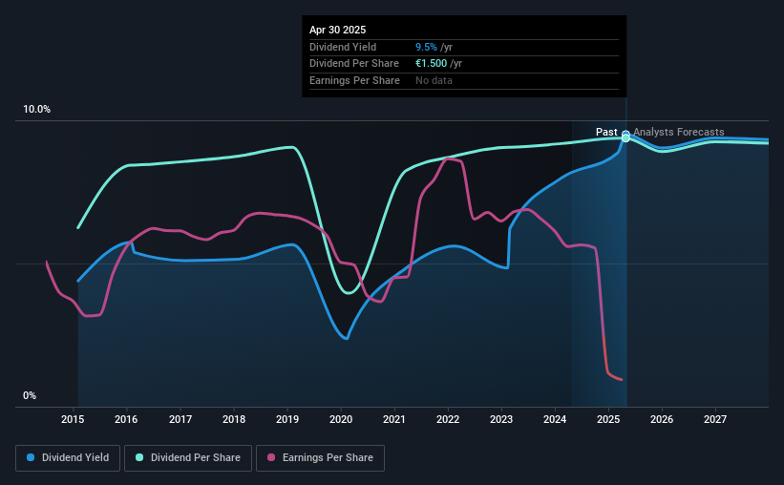This screenshot has width=784, height=485.
Task: Select the 2019 x-axis label
Action: pos(287,419)
